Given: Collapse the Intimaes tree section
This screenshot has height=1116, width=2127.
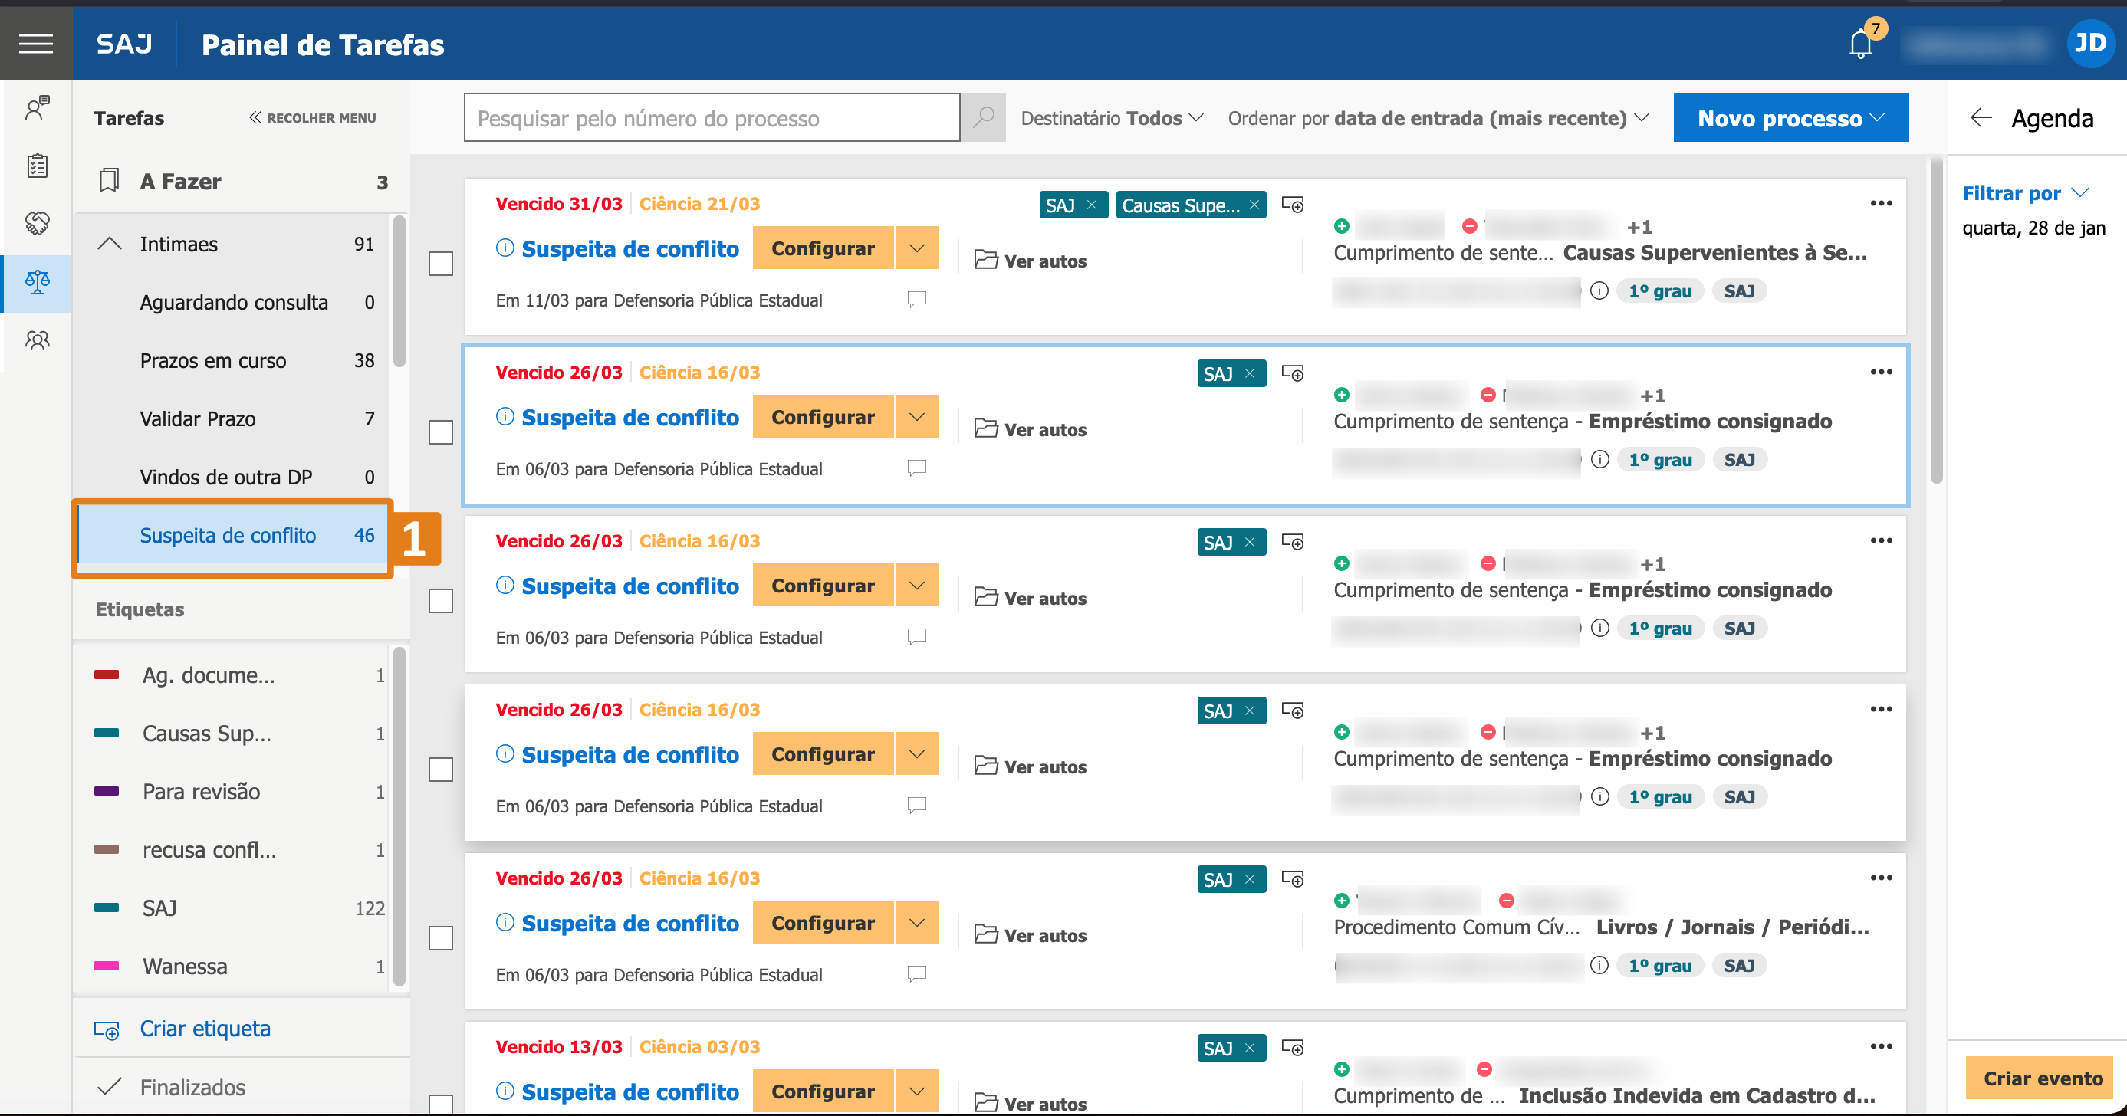Looking at the screenshot, I should coord(110,245).
